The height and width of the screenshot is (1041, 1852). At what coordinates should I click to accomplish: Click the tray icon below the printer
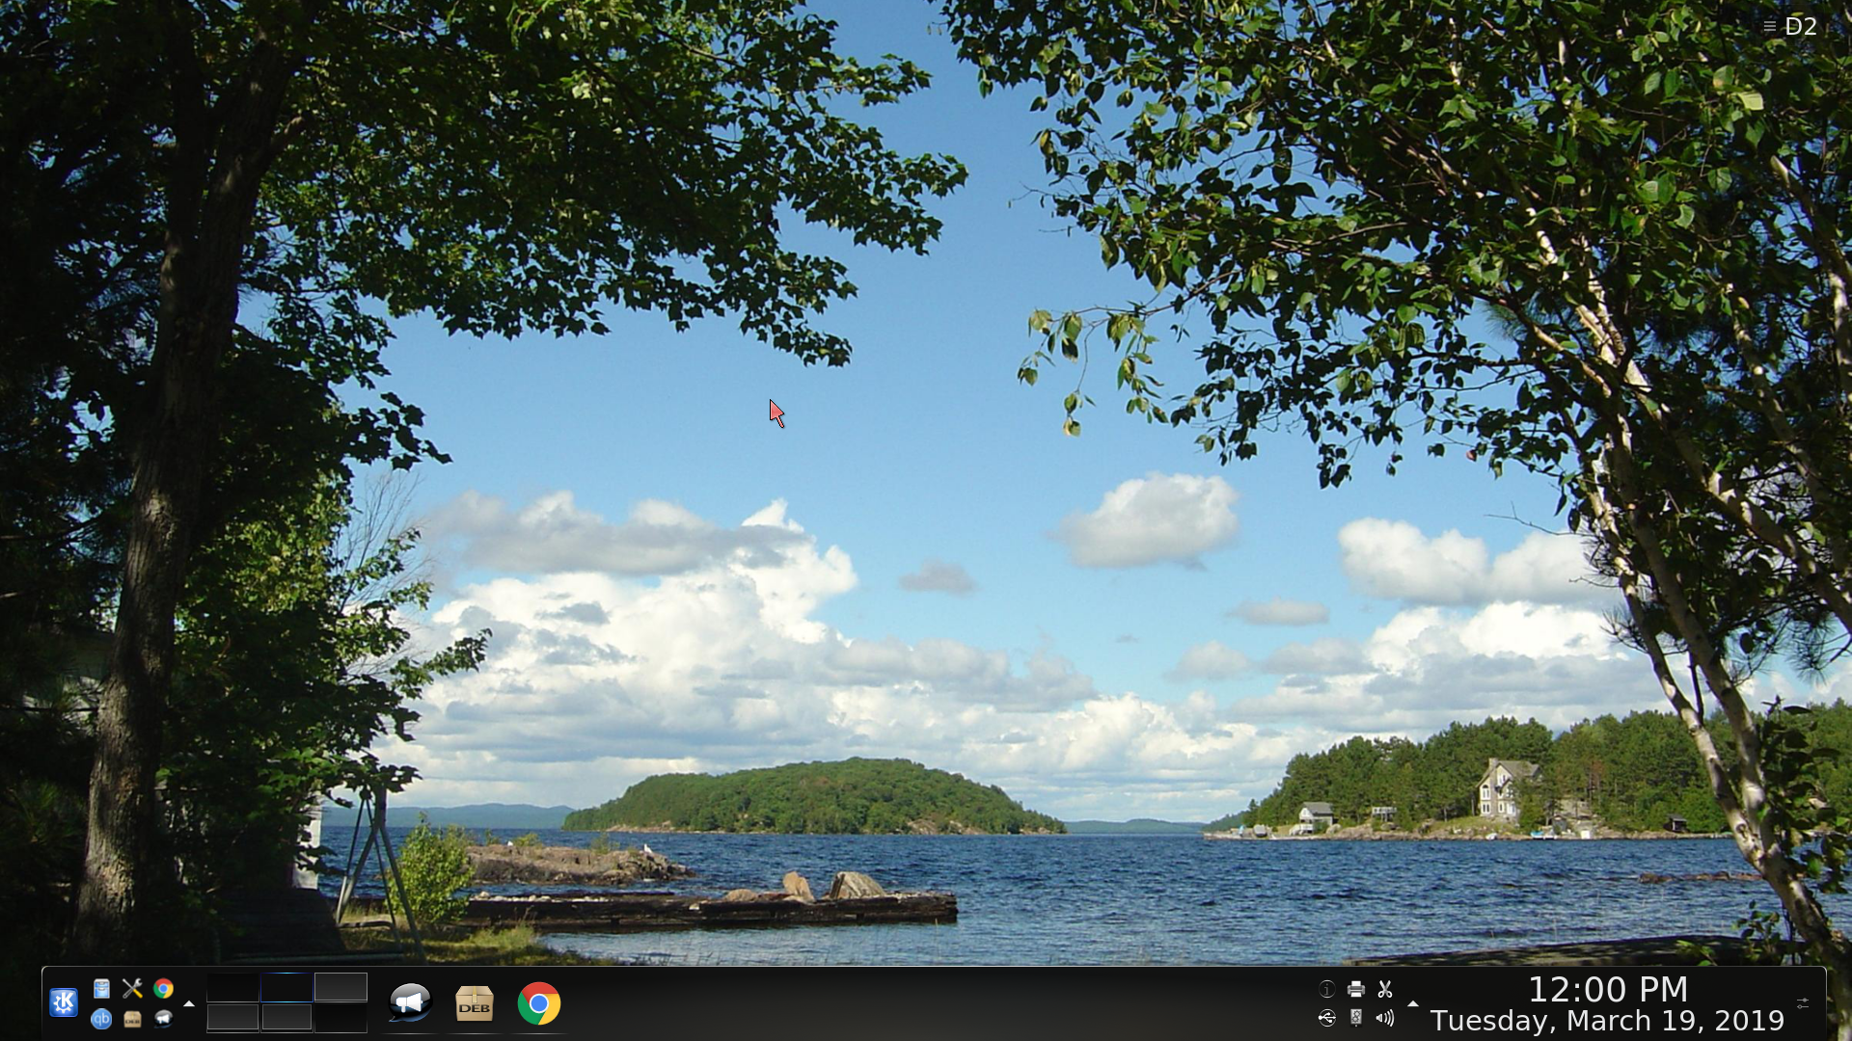tap(1356, 1018)
